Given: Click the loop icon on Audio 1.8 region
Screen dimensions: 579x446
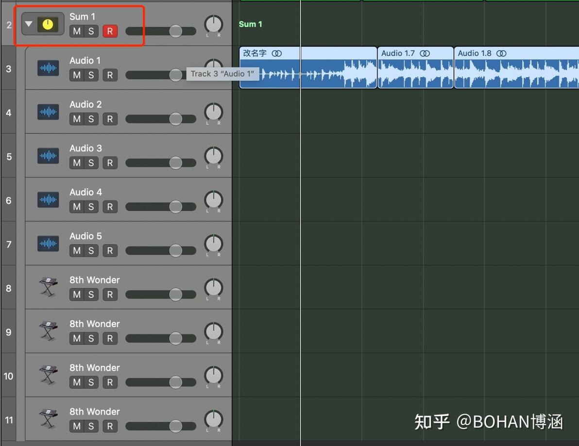Looking at the screenshot, I should pyautogui.click(x=501, y=53).
